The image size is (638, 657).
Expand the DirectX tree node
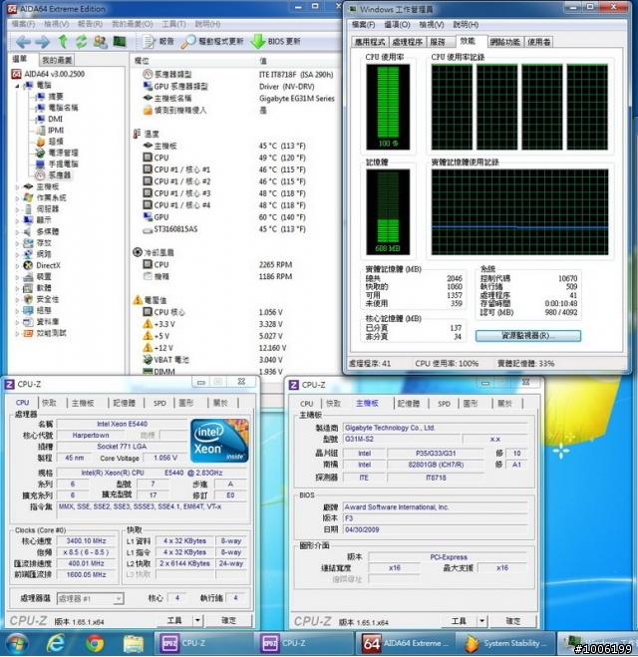pos(17,265)
